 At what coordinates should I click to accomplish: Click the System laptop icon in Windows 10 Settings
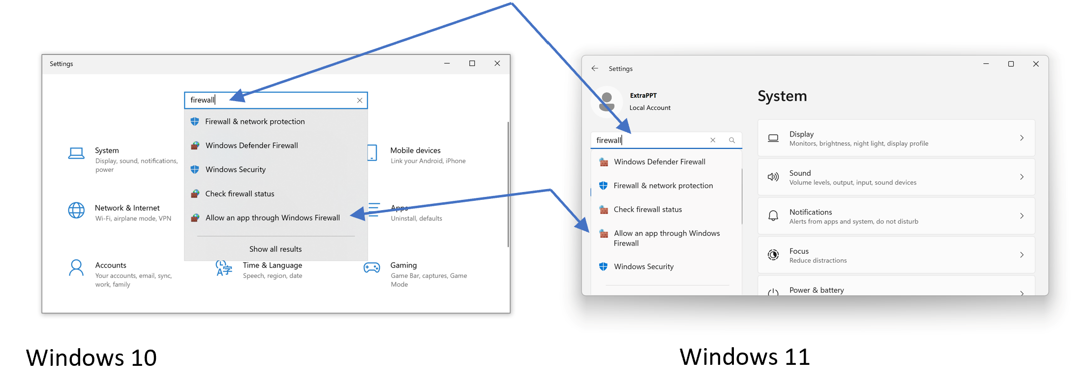pyautogui.click(x=76, y=154)
